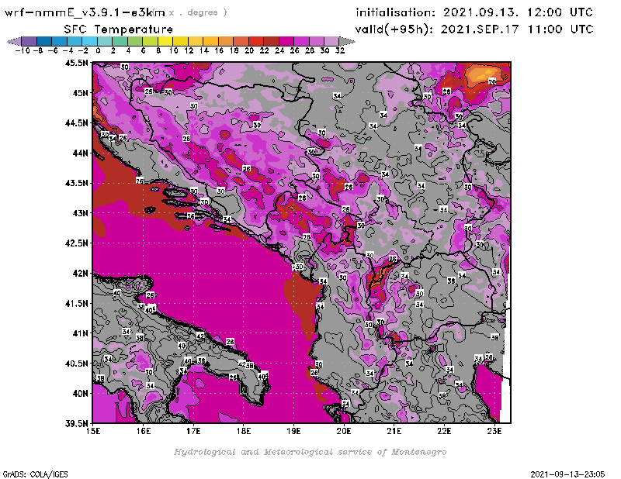Select the pale pink swatch between 30 and 32

[331, 41]
